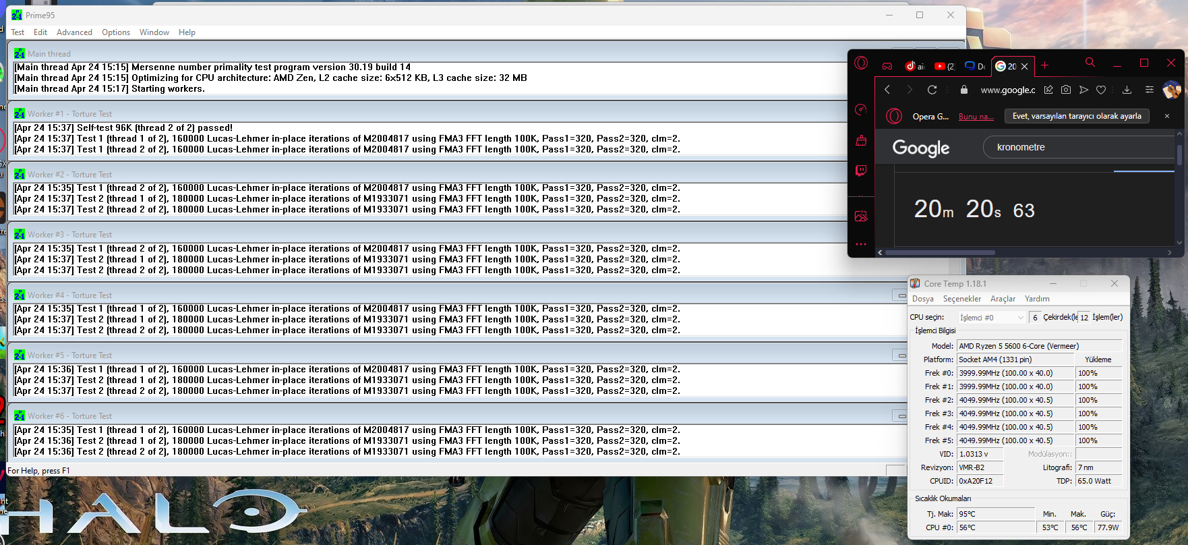Switch to the blue-icon 'Dc' tab in Opera

[975, 66]
